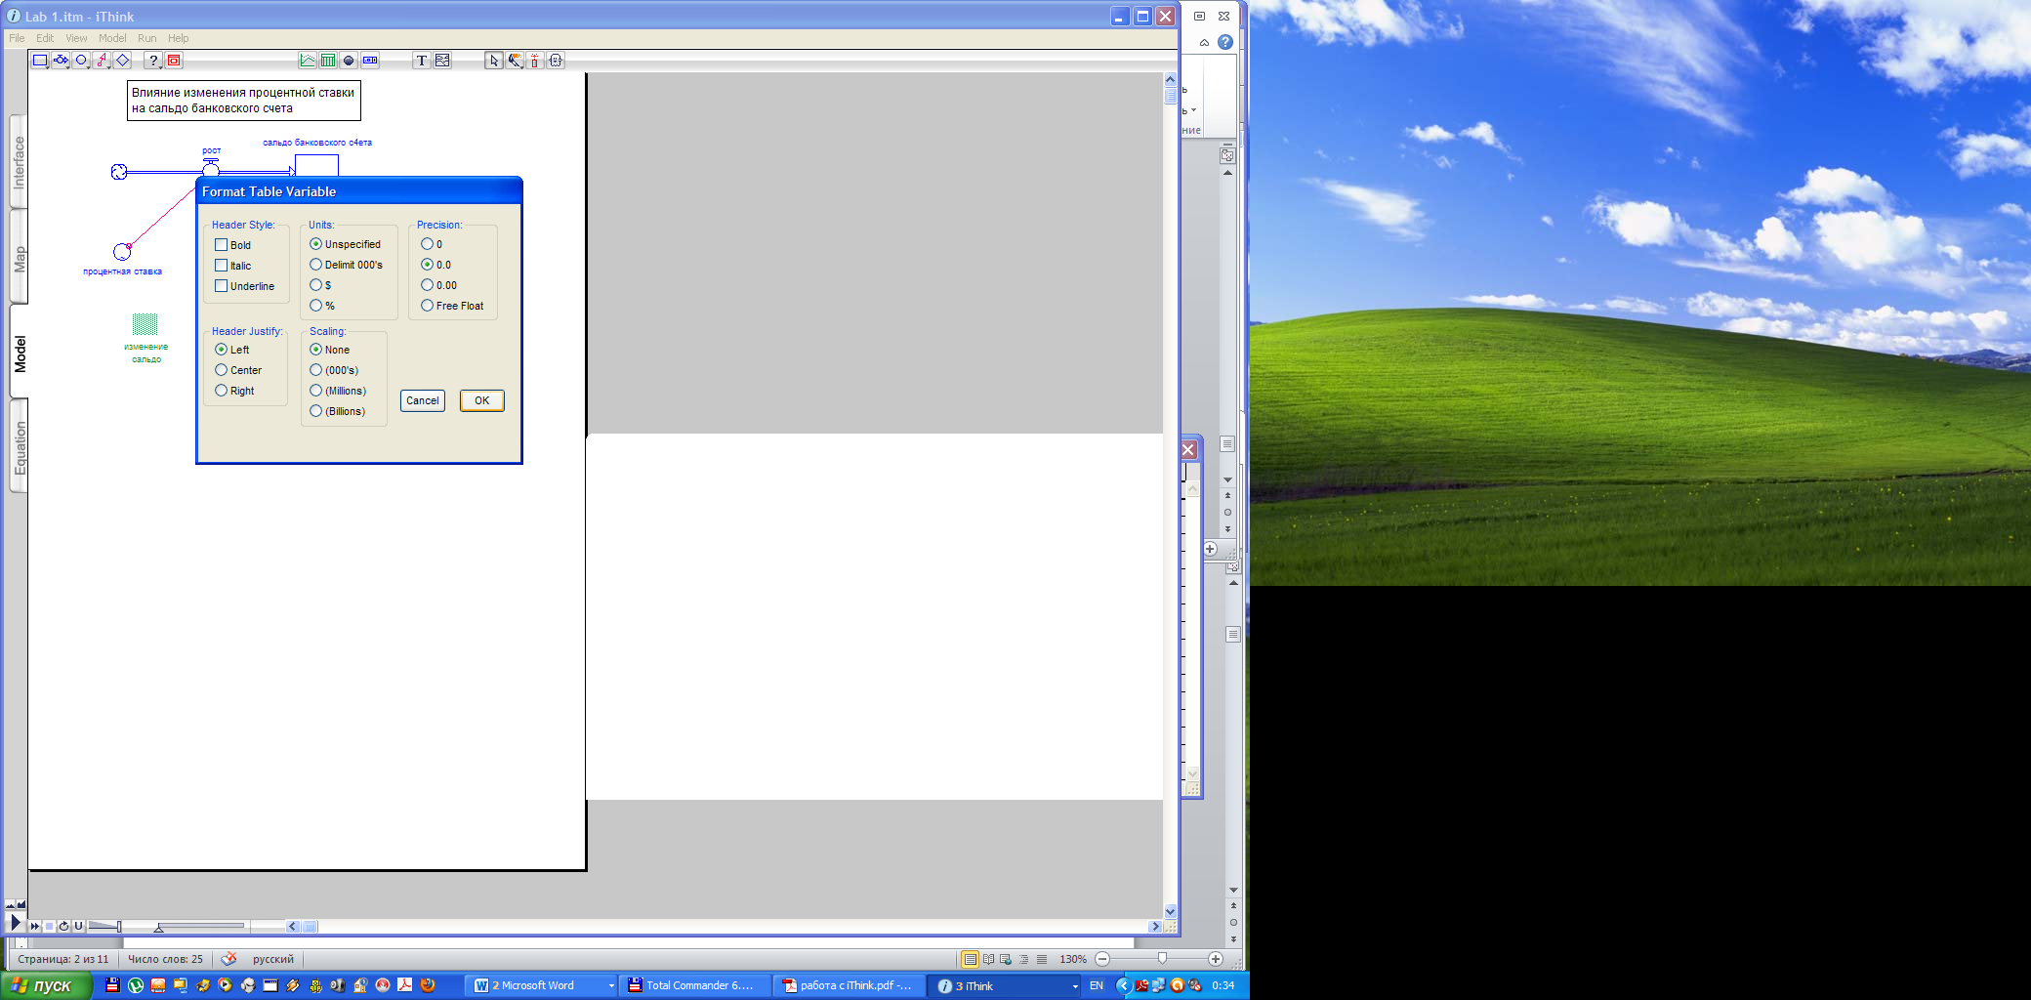Select the (Billions) scaling option
The height and width of the screenshot is (1000, 2031).
[x=315, y=411]
